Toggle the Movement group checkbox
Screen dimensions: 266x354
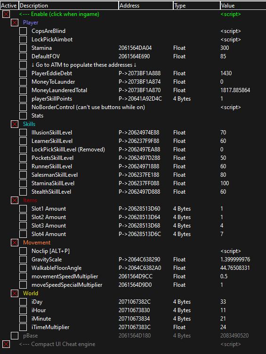click(15, 243)
